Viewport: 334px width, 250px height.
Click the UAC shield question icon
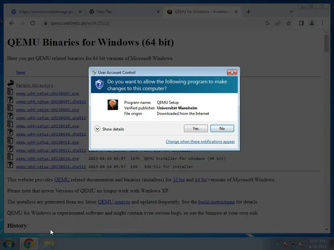coord(99,85)
